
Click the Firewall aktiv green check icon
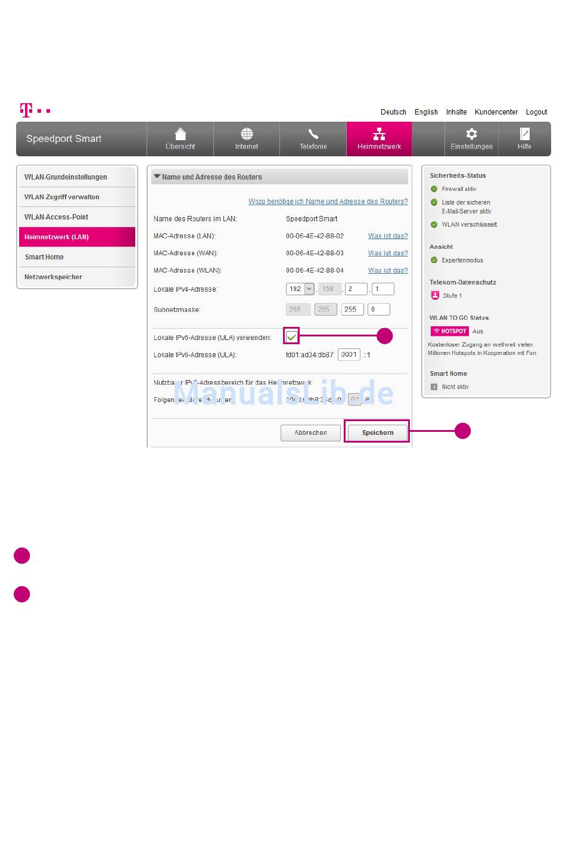click(434, 189)
